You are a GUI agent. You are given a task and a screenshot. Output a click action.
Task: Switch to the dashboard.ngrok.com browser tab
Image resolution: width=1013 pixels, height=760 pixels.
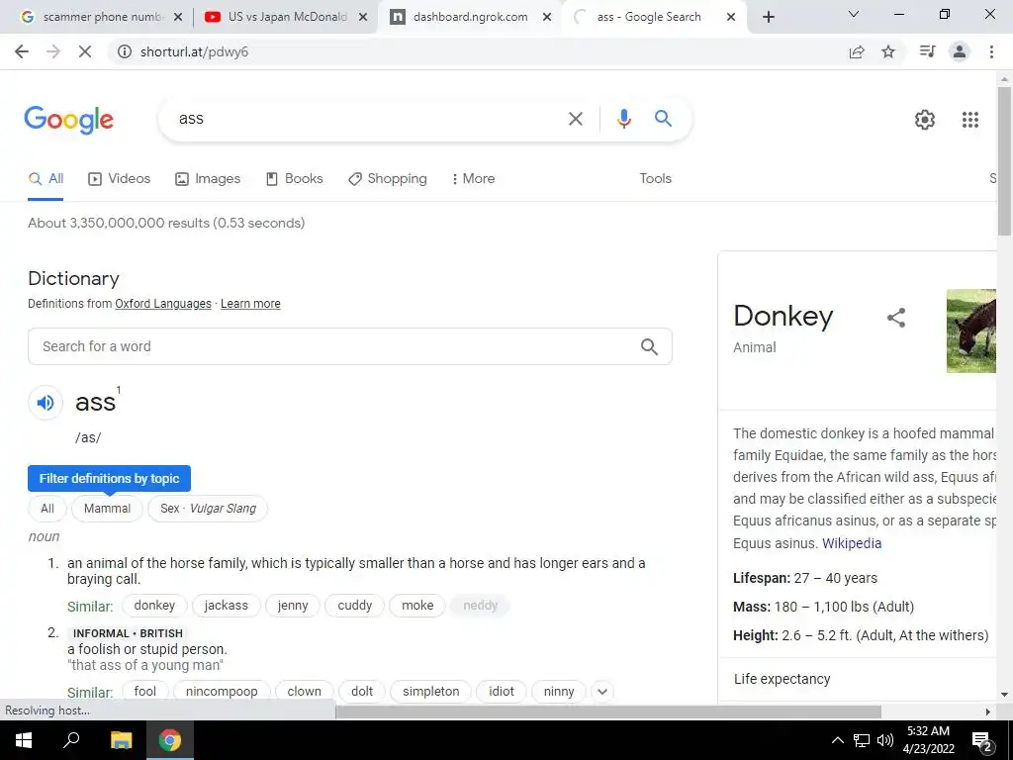[x=471, y=17]
